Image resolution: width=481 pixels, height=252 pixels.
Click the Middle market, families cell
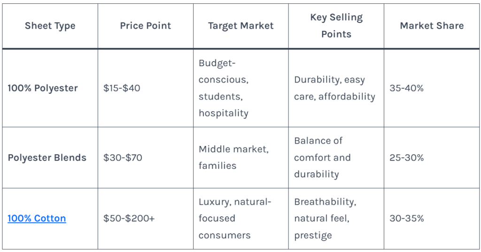(x=233, y=158)
